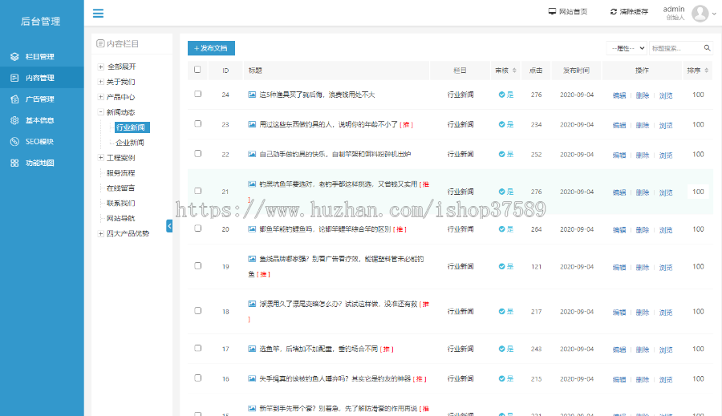Click image icon of row ID 24
Viewport: 722px width, 416px height.
pyautogui.click(x=252, y=95)
